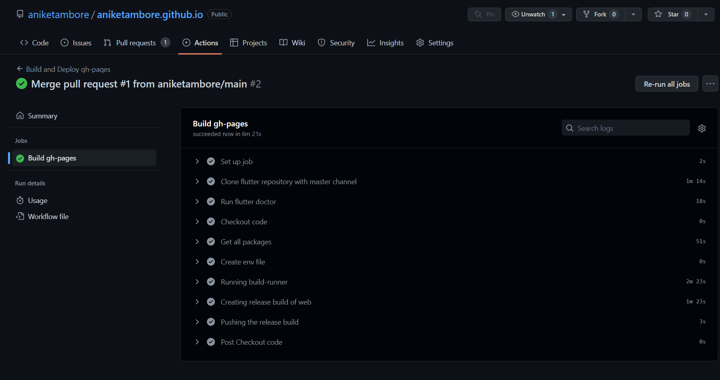This screenshot has width=720, height=380.
Task: Open the Projects tab
Action: (x=249, y=43)
